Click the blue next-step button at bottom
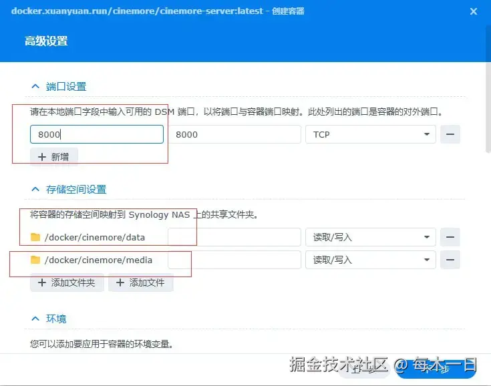Viewport: 491px width, 386px height. [x=436, y=369]
